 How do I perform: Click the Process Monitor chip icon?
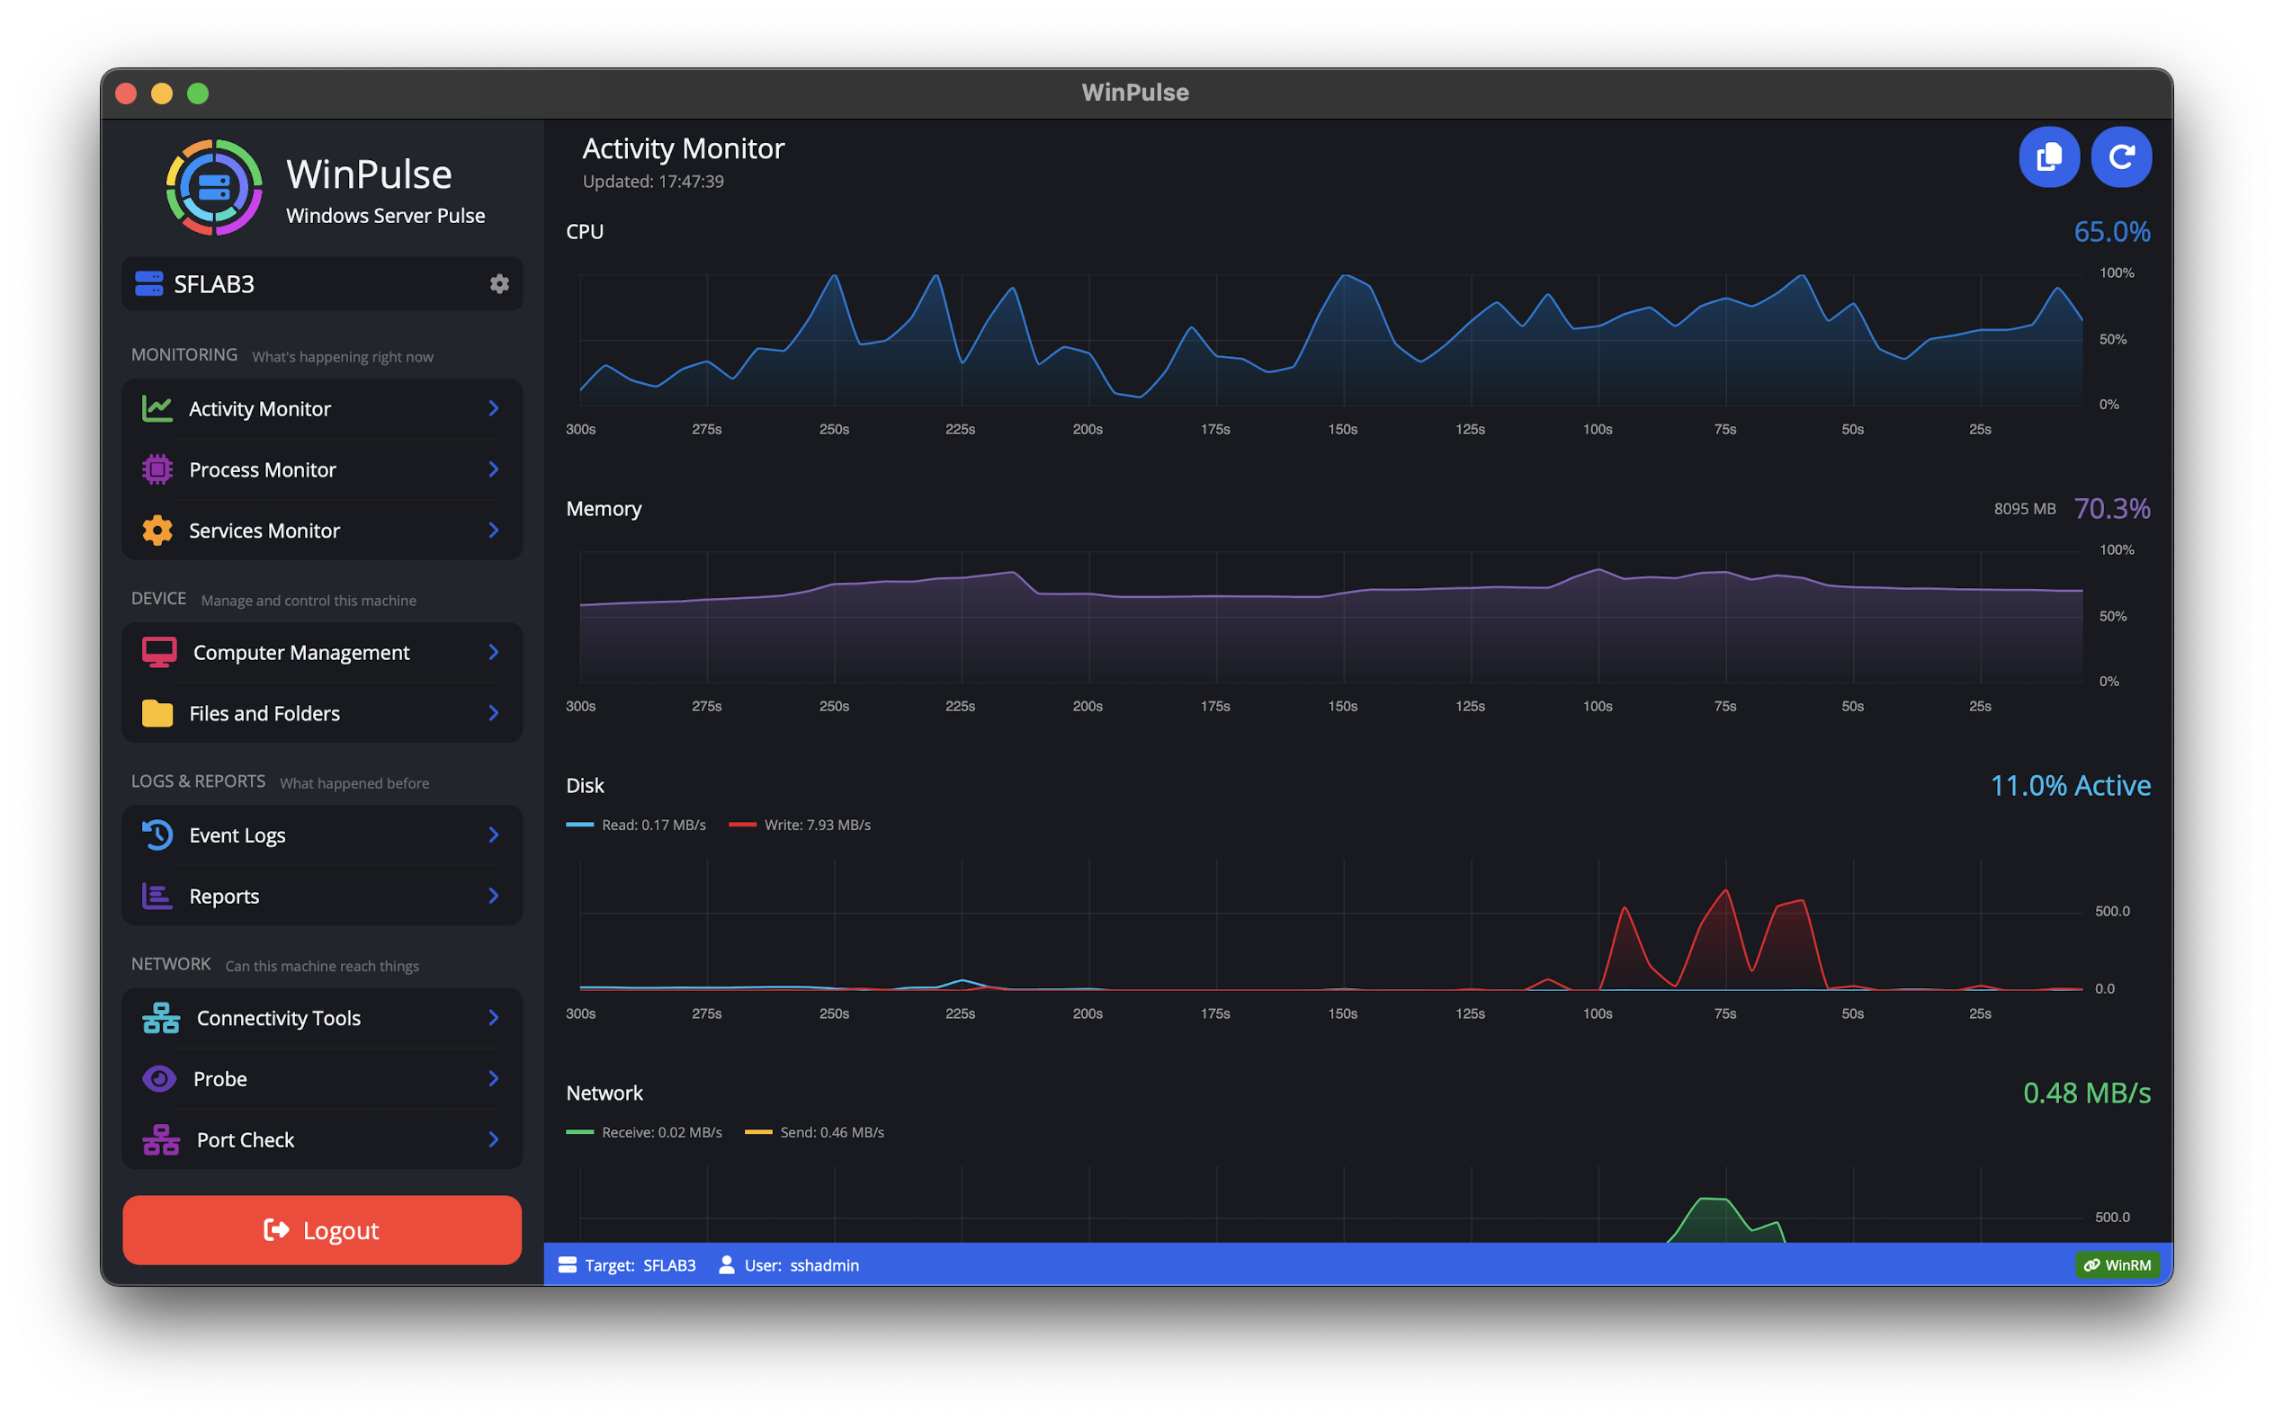point(157,469)
